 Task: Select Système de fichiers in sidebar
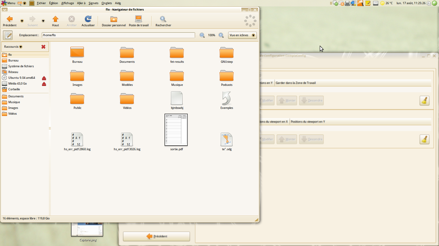(x=21, y=66)
